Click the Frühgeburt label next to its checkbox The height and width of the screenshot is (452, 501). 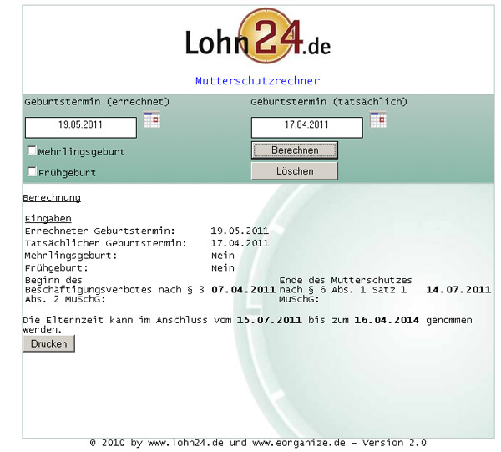[67, 173]
